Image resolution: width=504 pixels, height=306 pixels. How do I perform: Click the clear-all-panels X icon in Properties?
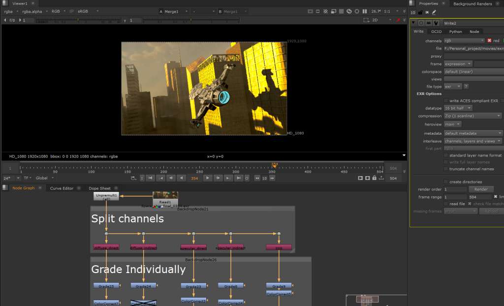coord(427,12)
